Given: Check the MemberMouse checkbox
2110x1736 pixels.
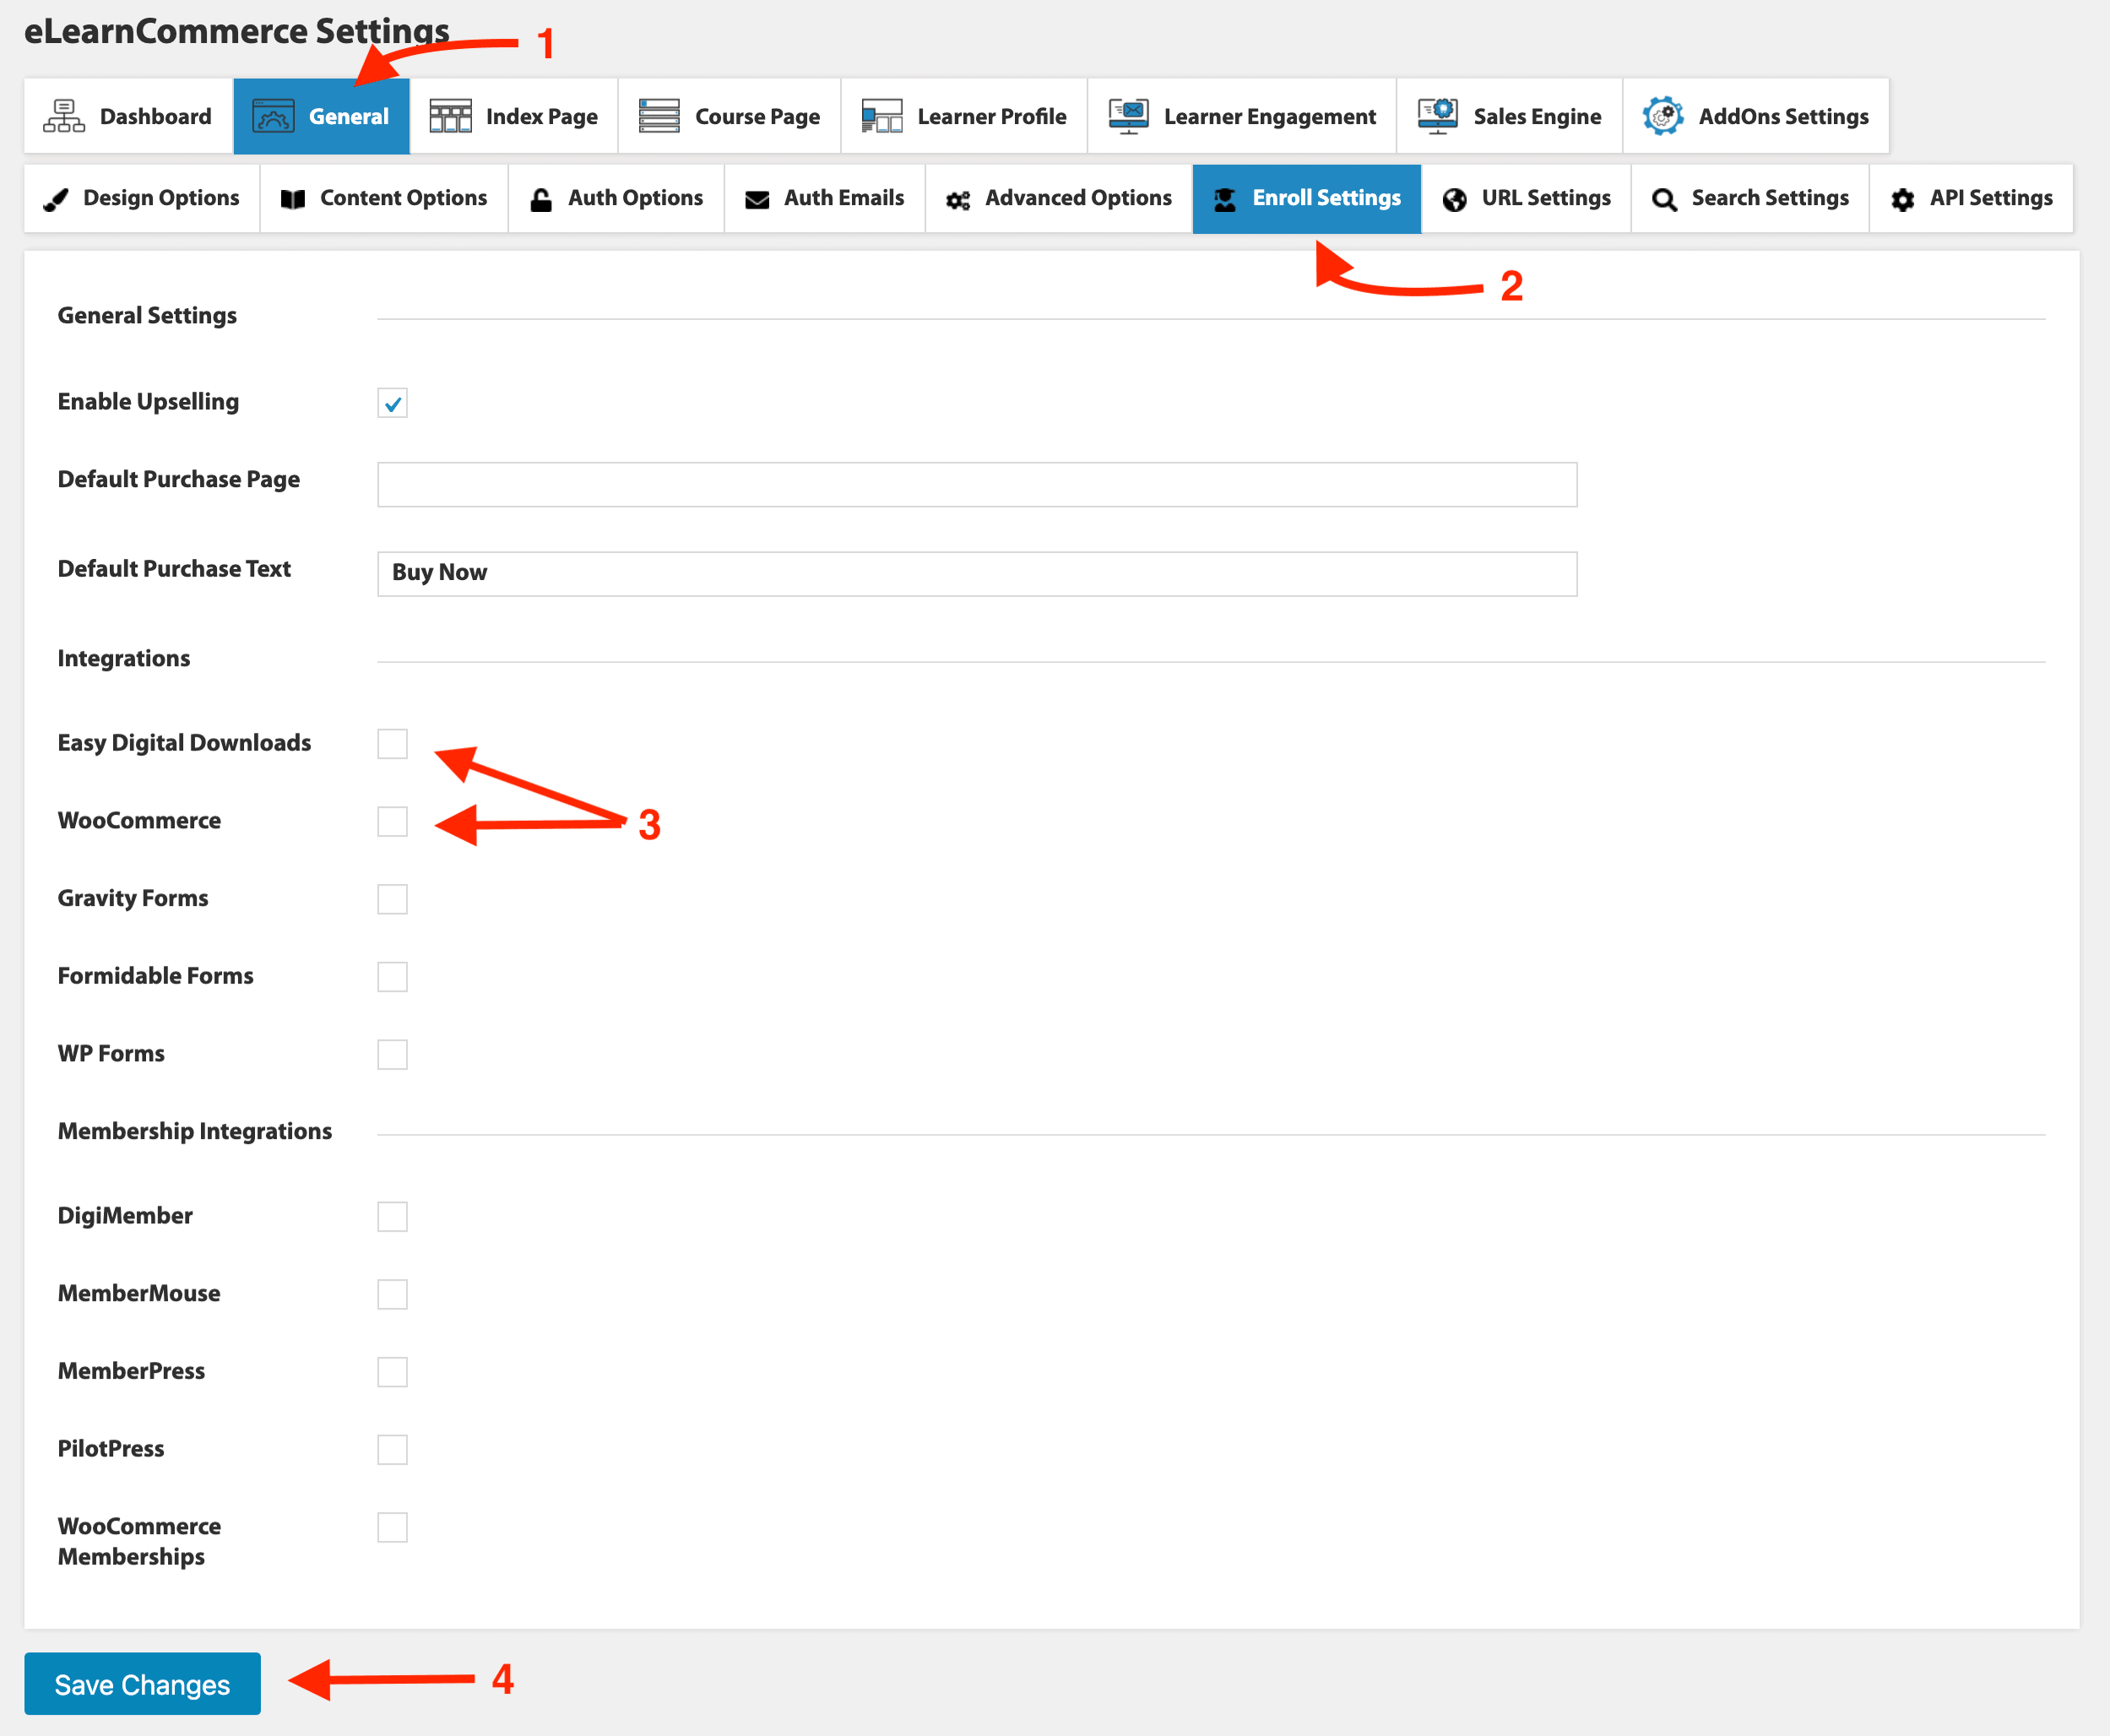Looking at the screenshot, I should [x=392, y=1294].
